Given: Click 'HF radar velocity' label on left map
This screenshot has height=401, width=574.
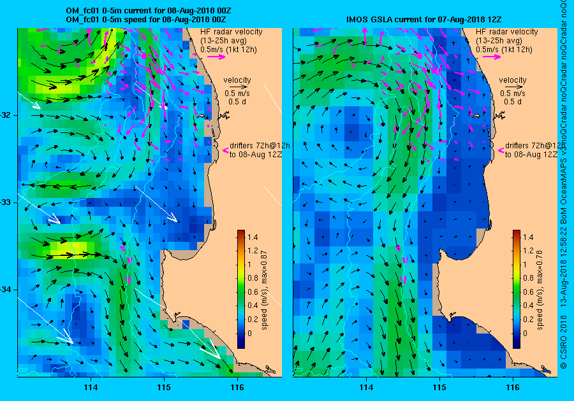Looking at the screenshot, I should click(231, 32).
